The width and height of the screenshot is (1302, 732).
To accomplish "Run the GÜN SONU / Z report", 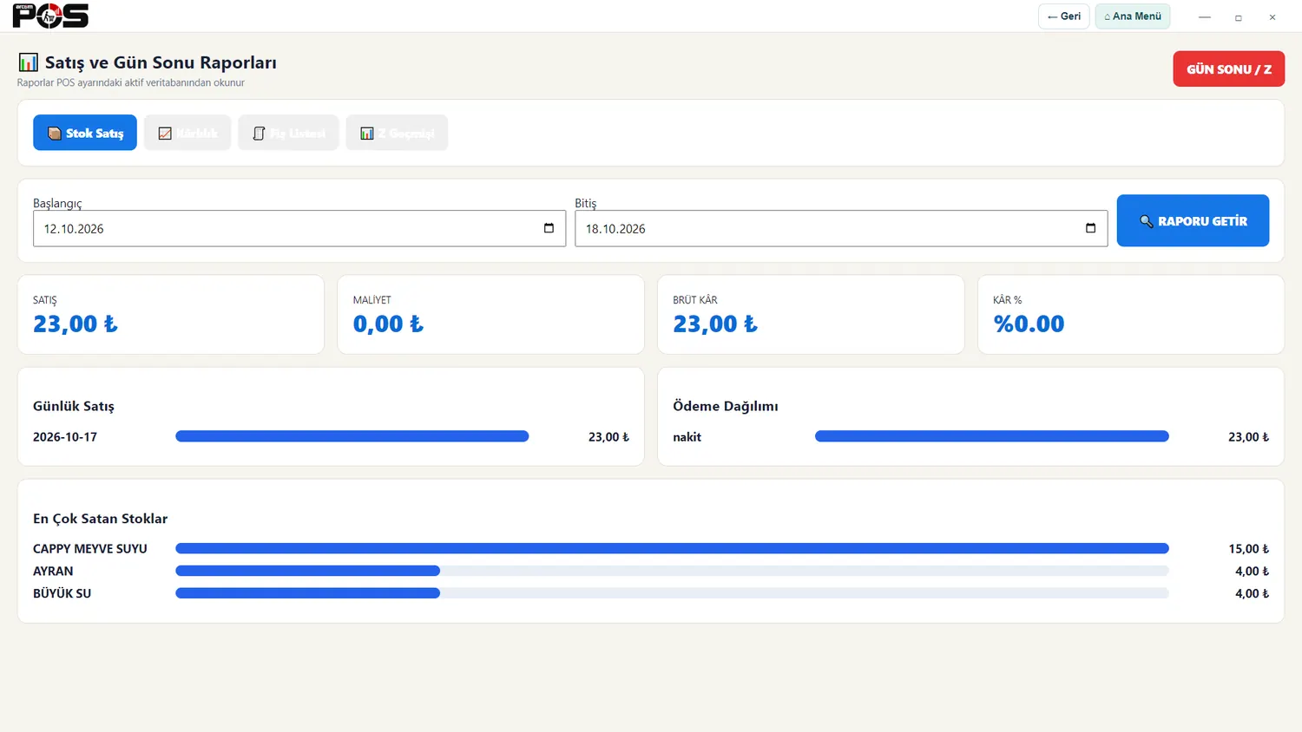I will click(1228, 69).
